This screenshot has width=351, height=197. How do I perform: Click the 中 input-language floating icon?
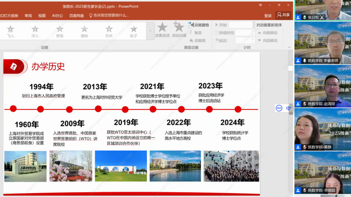click(288, 108)
